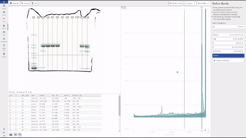Select table row with volume 43.4341

click(x=55, y=118)
